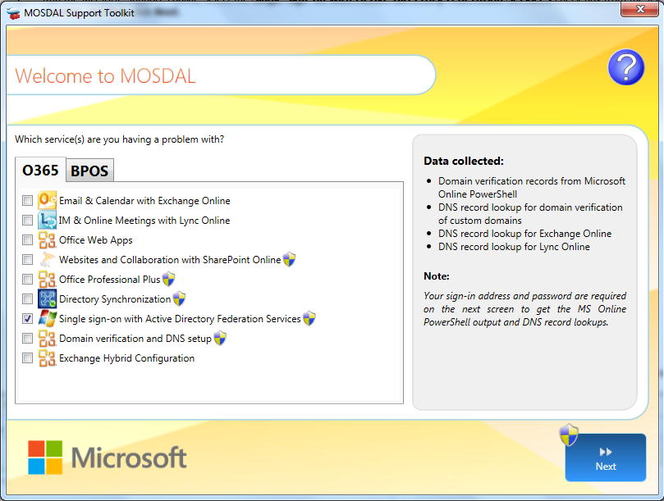Click the Lync Online icon

(47, 220)
